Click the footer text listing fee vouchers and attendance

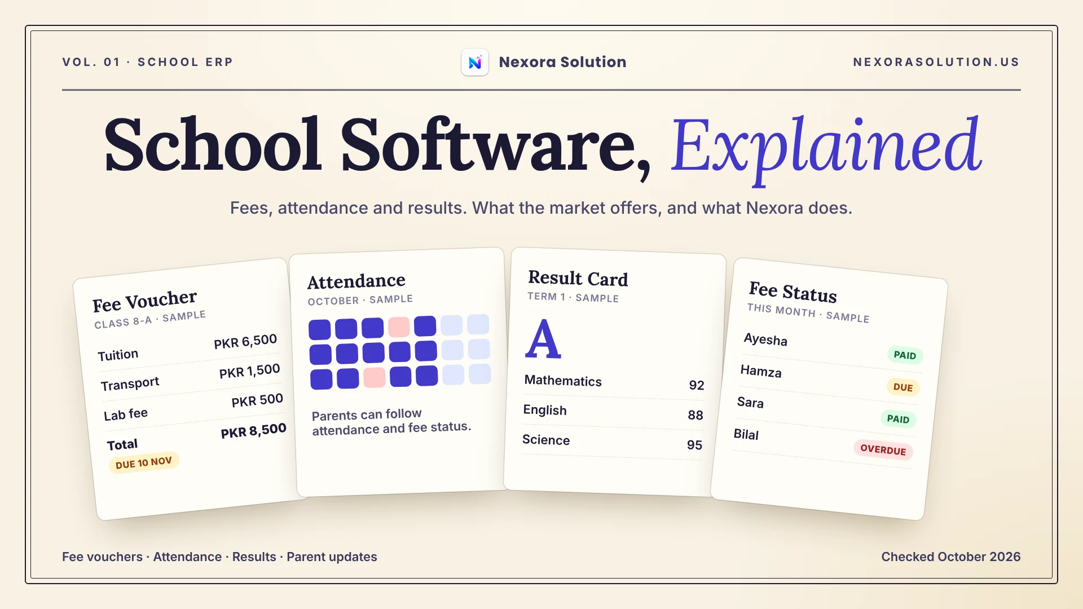[x=219, y=557]
